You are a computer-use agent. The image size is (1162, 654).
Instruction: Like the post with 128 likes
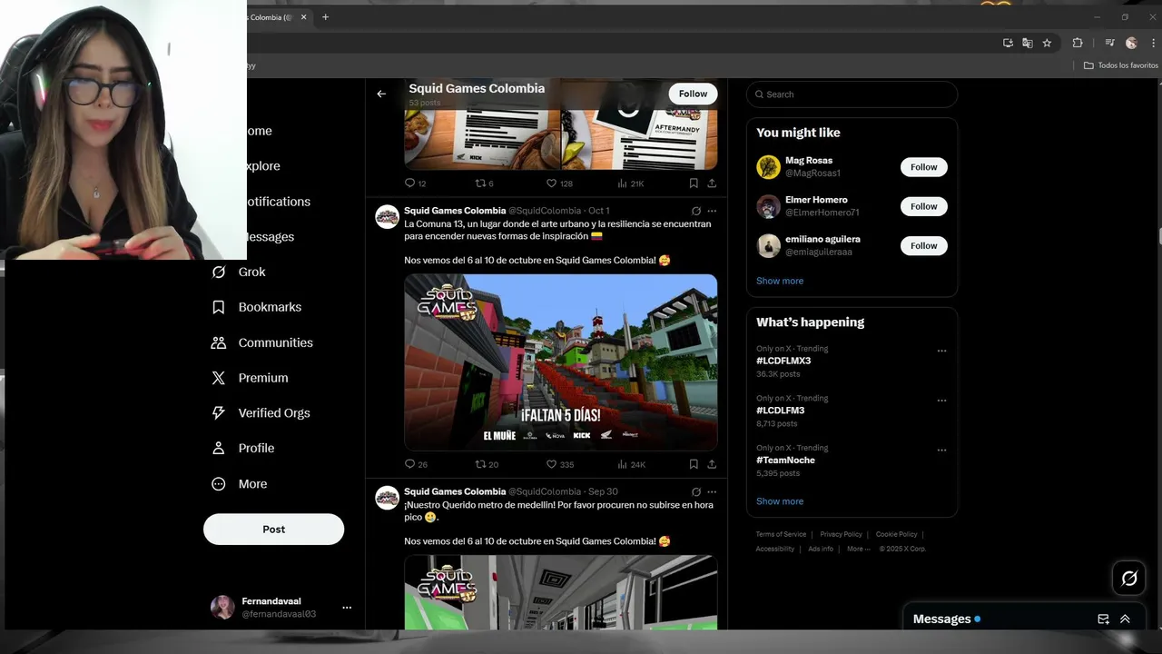click(x=560, y=183)
